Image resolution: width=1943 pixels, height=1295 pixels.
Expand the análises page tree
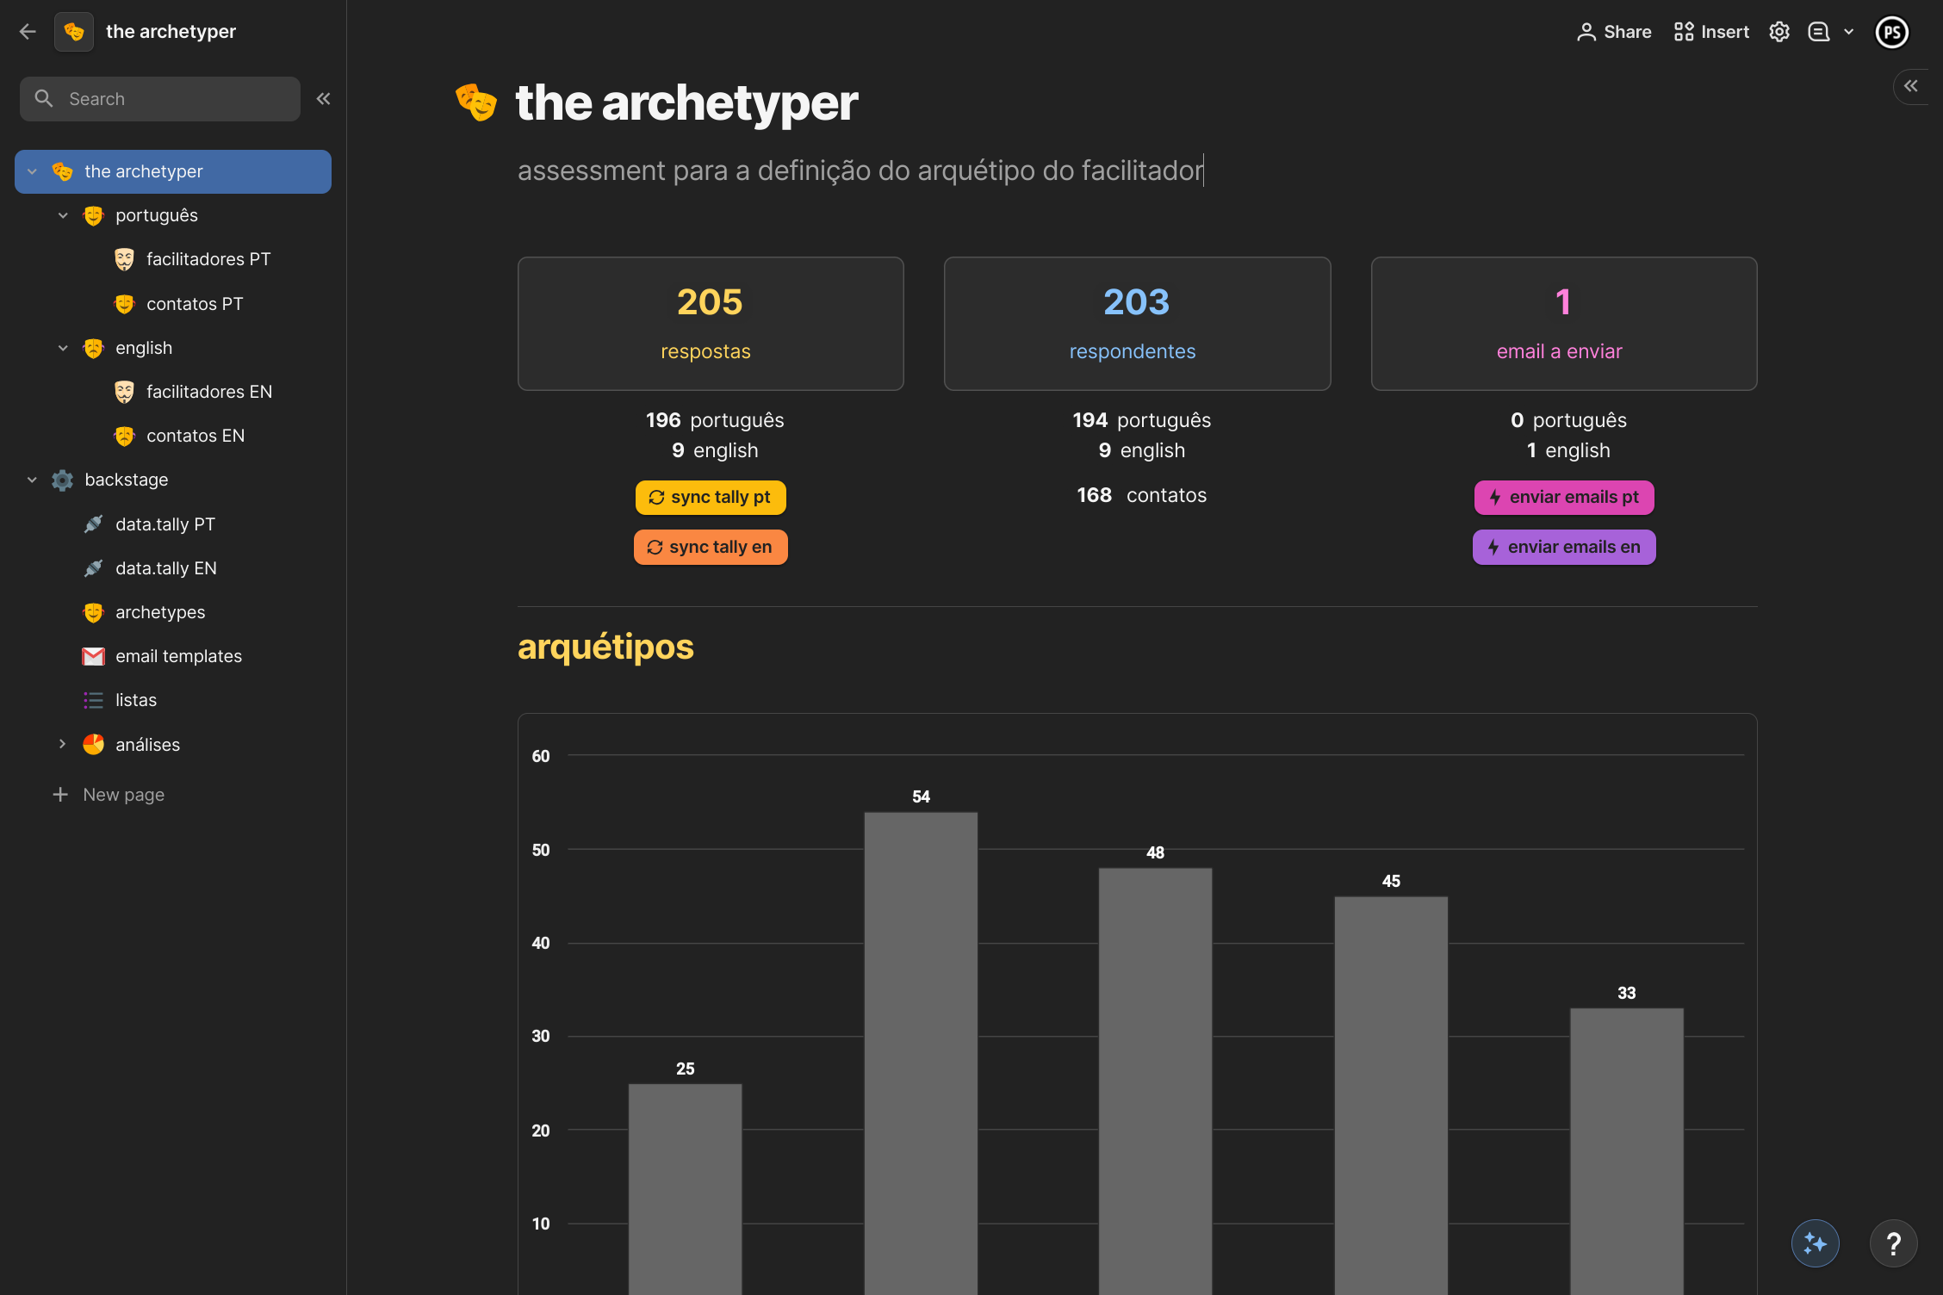(x=63, y=744)
